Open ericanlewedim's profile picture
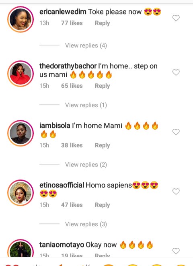The height and width of the screenshot is (266, 193). (x=21, y=19)
